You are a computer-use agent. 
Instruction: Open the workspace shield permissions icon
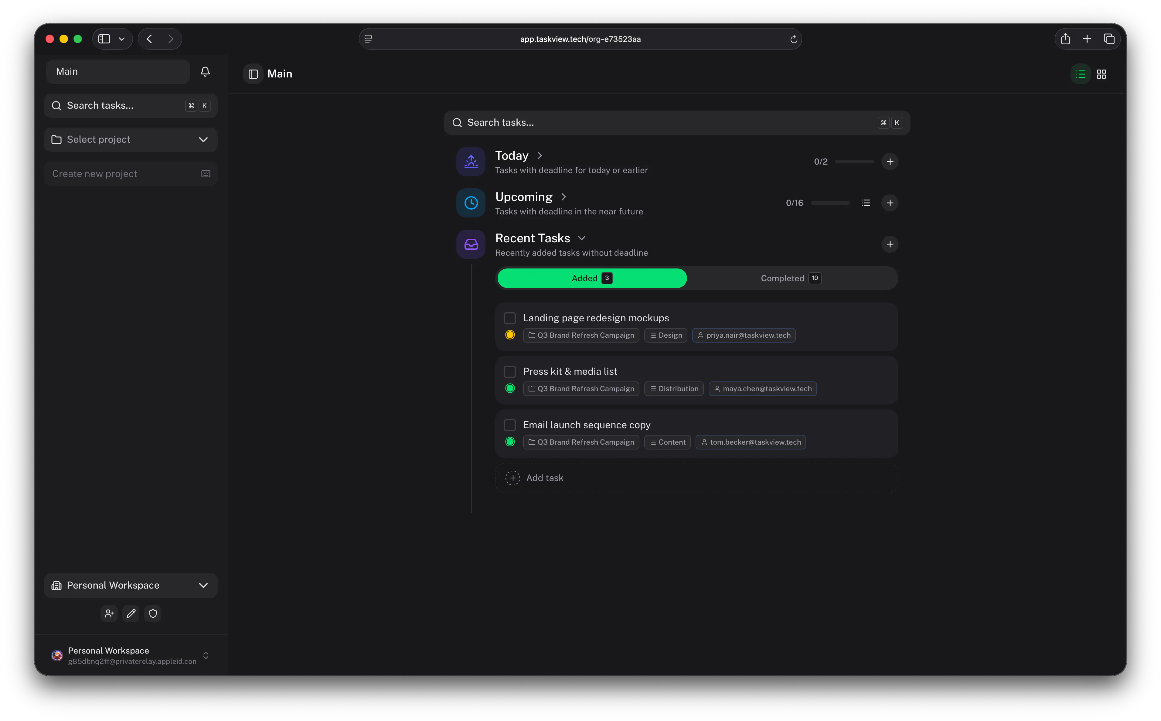153,613
